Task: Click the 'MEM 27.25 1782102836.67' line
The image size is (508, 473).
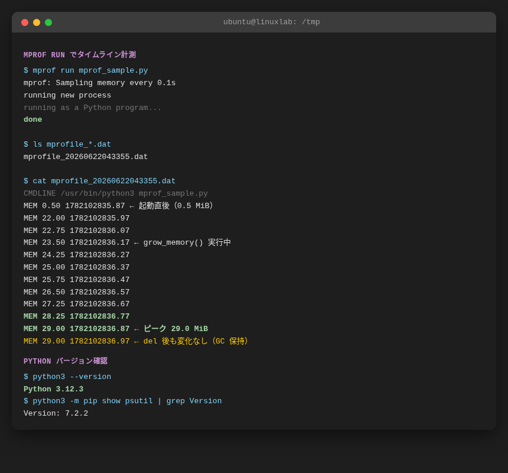Action: pos(76,304)
